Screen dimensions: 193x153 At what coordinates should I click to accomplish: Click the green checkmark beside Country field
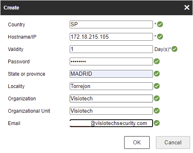[x=160, y=24]
